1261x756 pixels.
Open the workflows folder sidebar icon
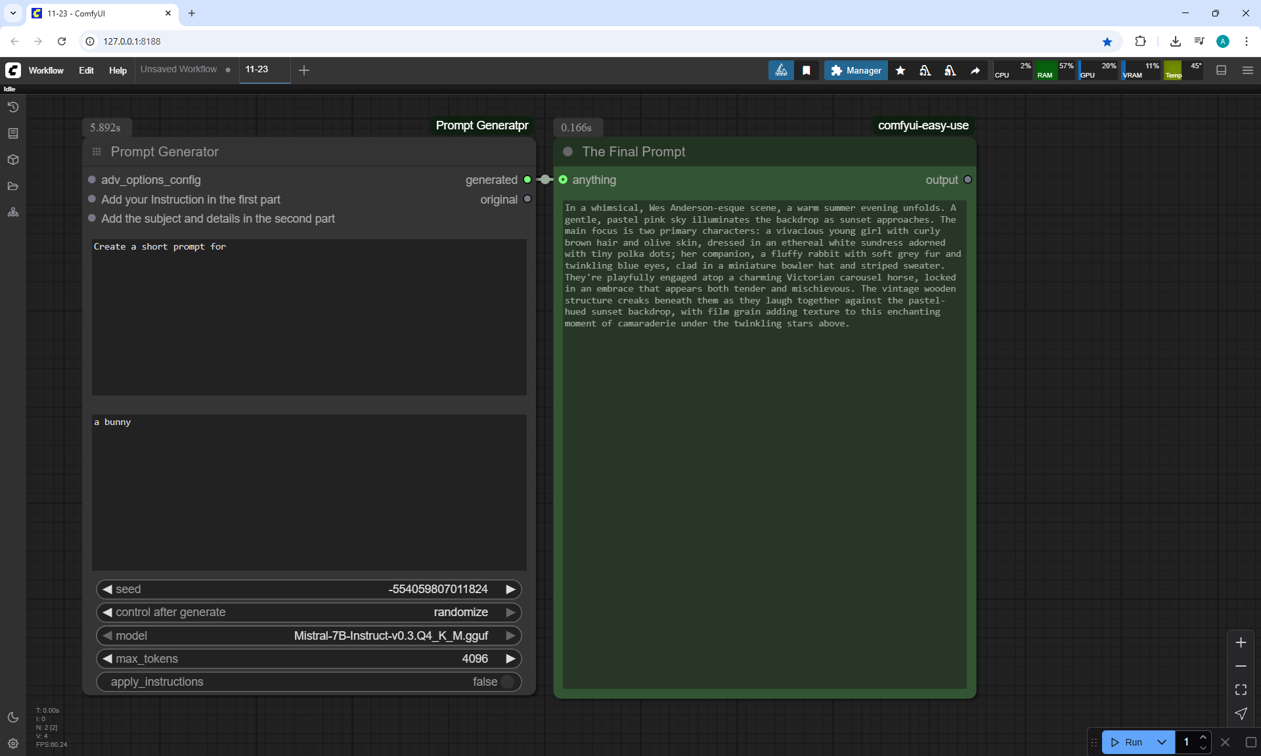pos(12,186)
